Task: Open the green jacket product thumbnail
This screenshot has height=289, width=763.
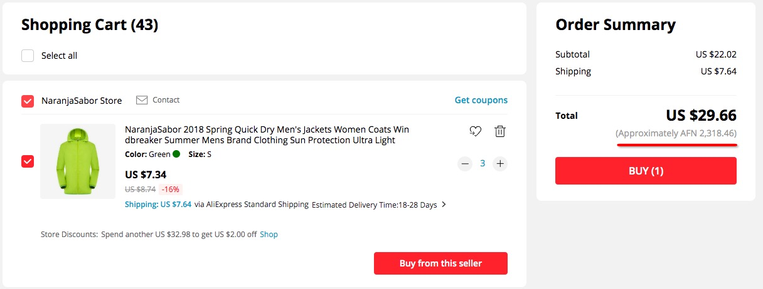Action: 78,161
